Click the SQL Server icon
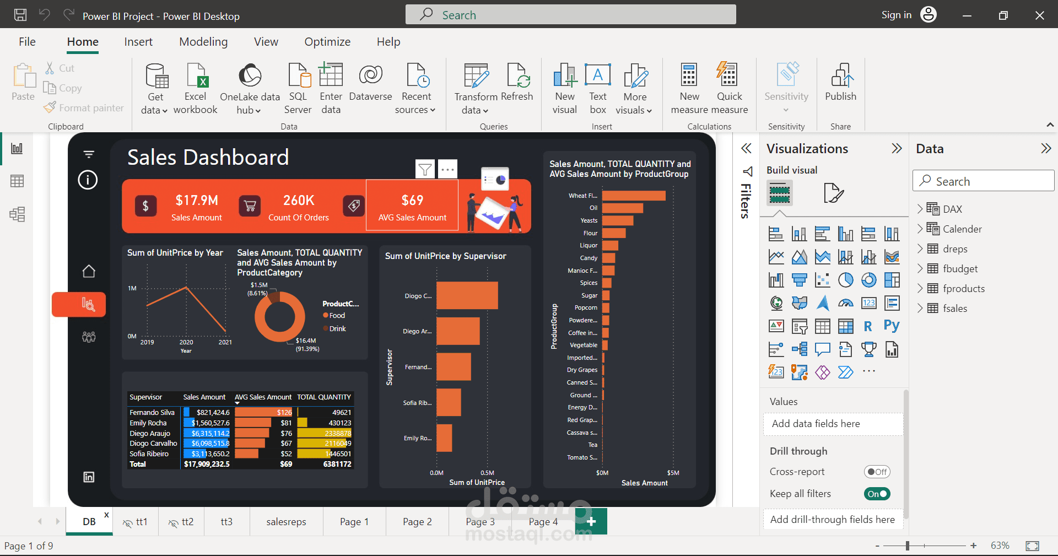The height and width of the screenshot is (556, 1058). 299,75
